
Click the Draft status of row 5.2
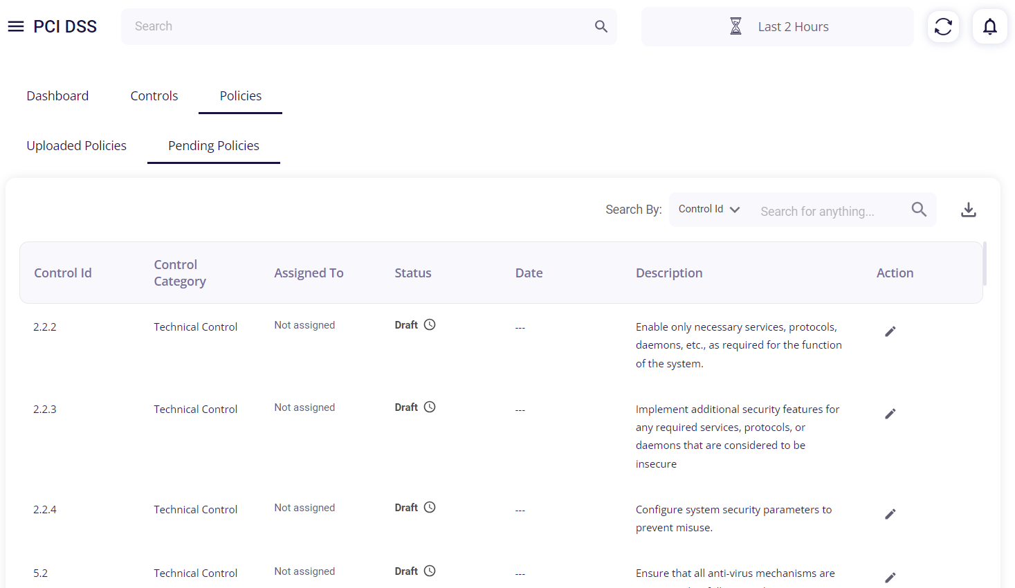[x=406, y=571]
